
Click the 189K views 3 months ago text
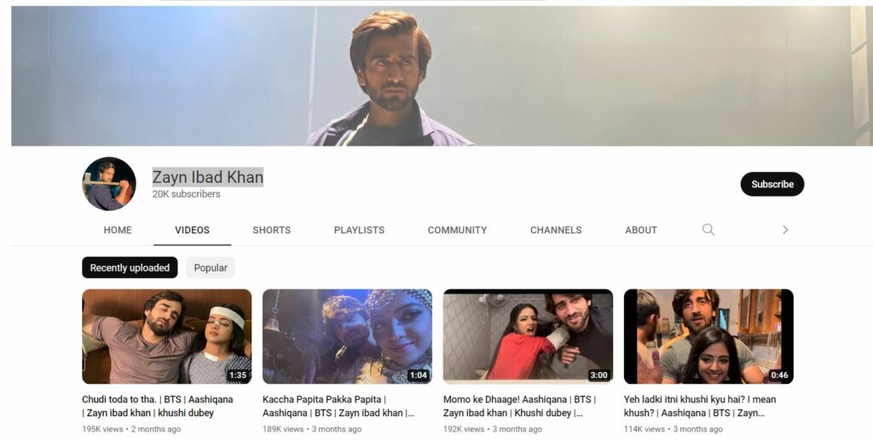tap(312, 429)
